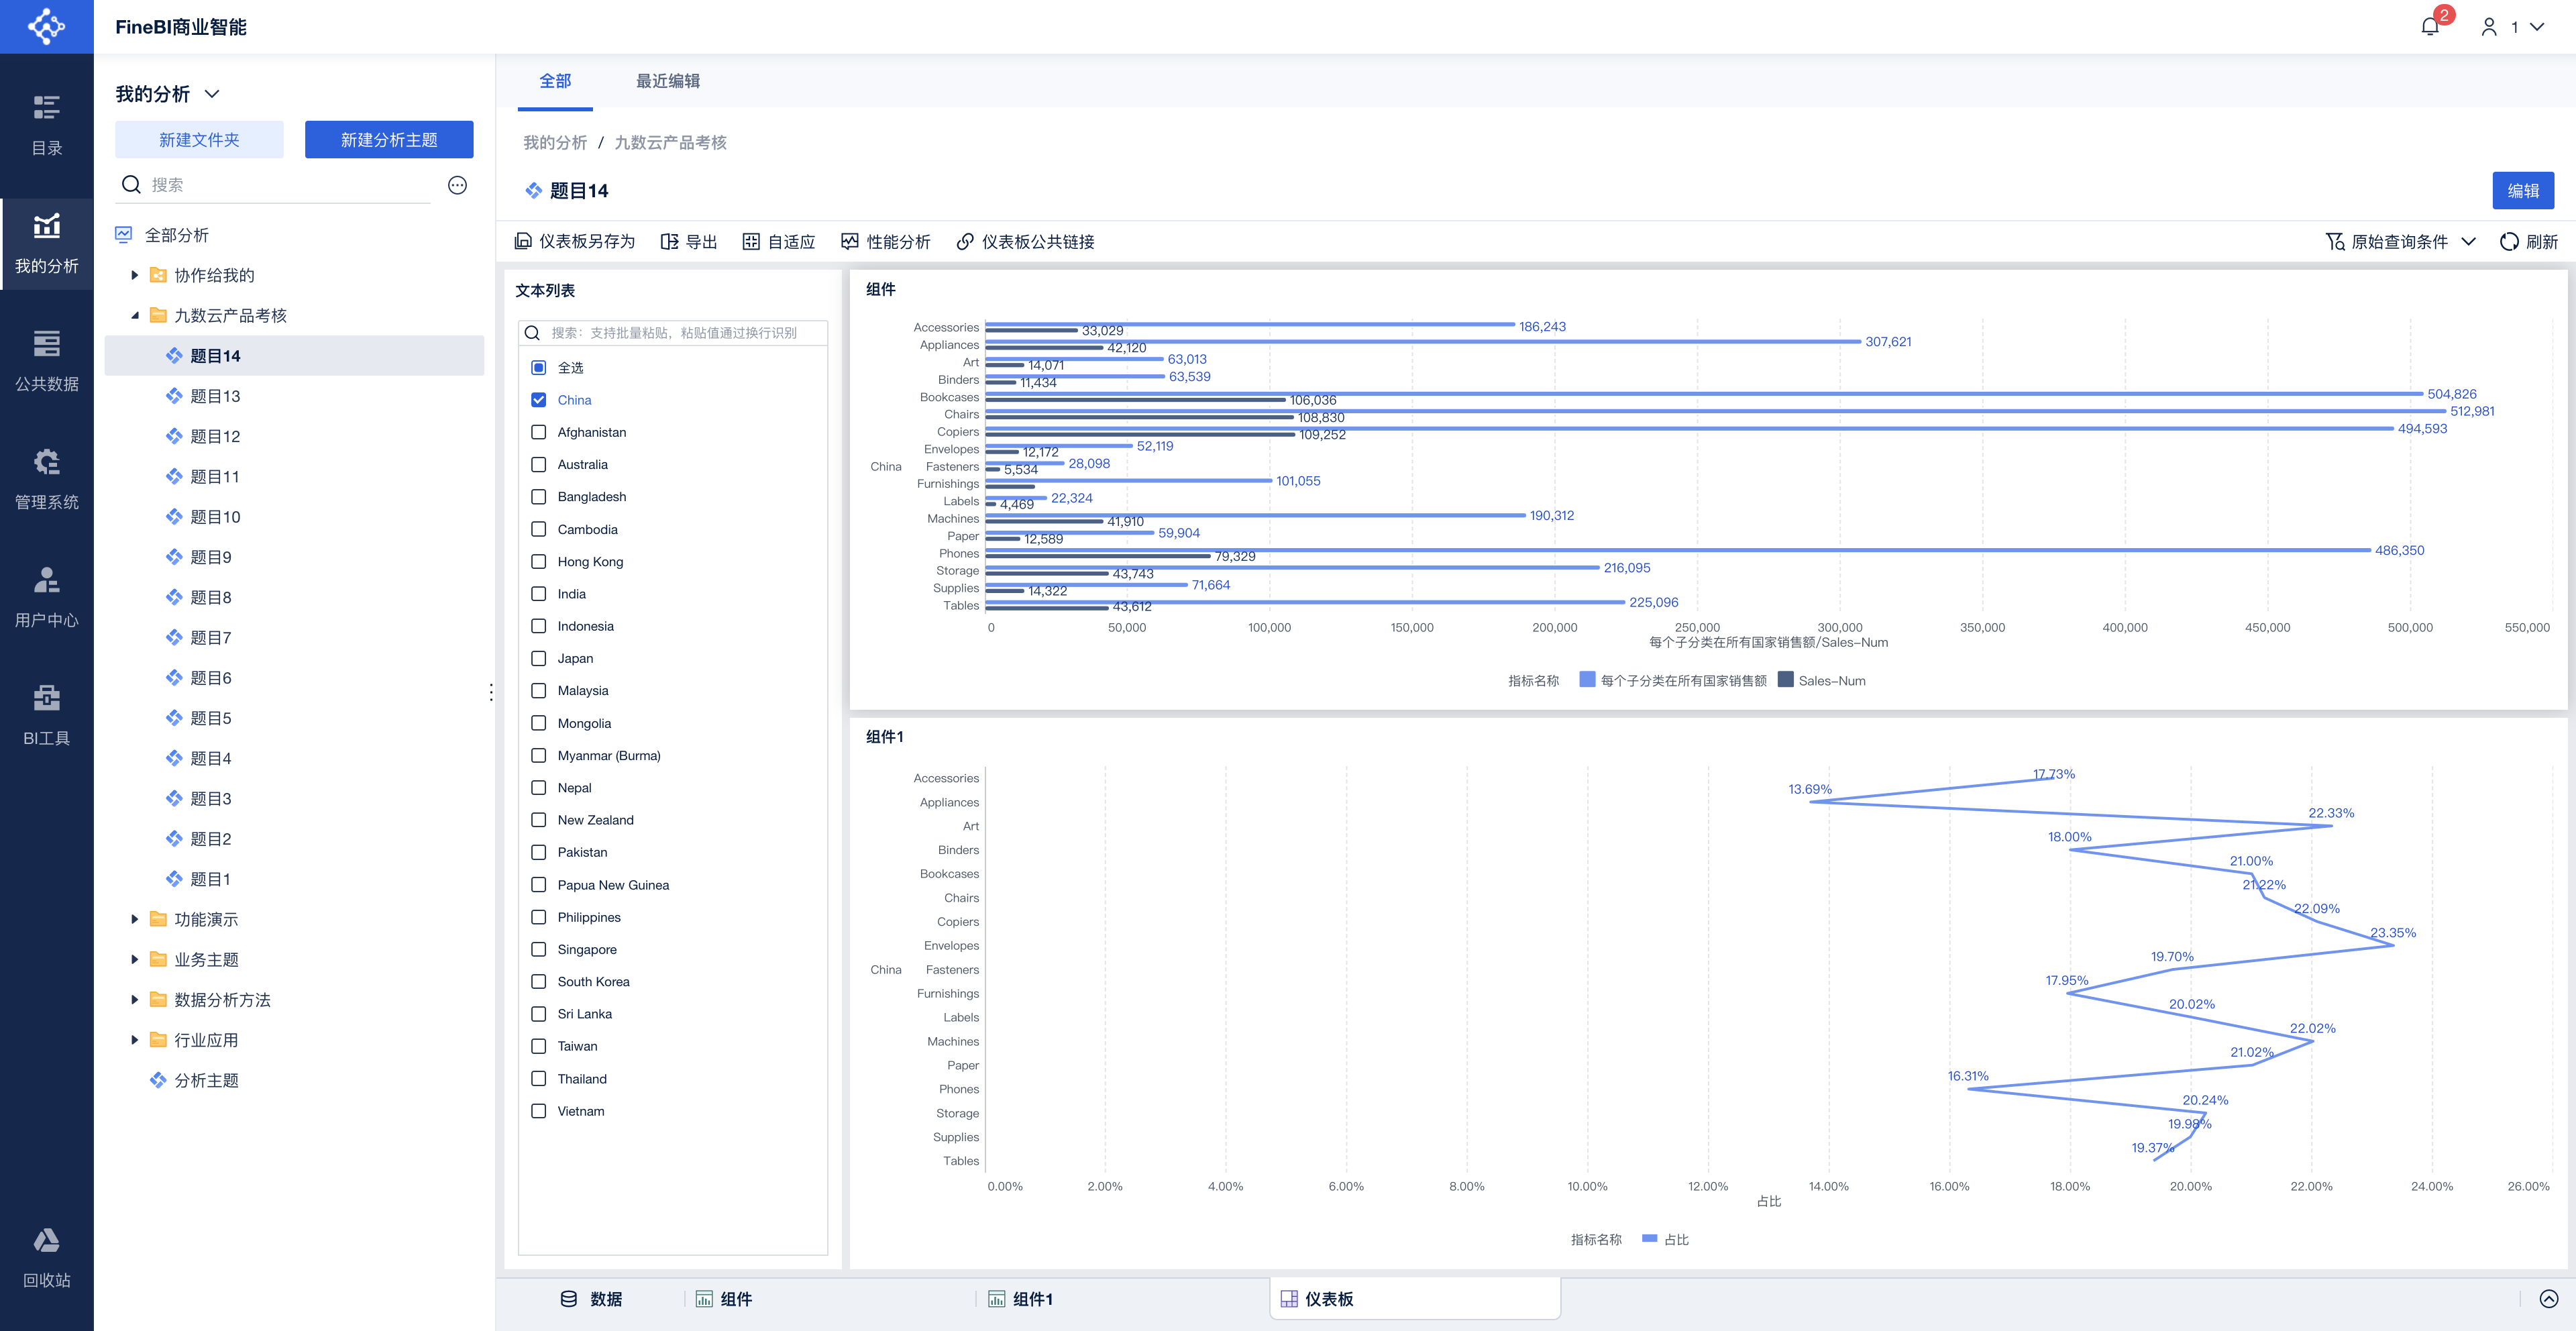Open the 目录 sidebar section
The height and width of the screenshot is (1331, 2576).
[46, 126]
